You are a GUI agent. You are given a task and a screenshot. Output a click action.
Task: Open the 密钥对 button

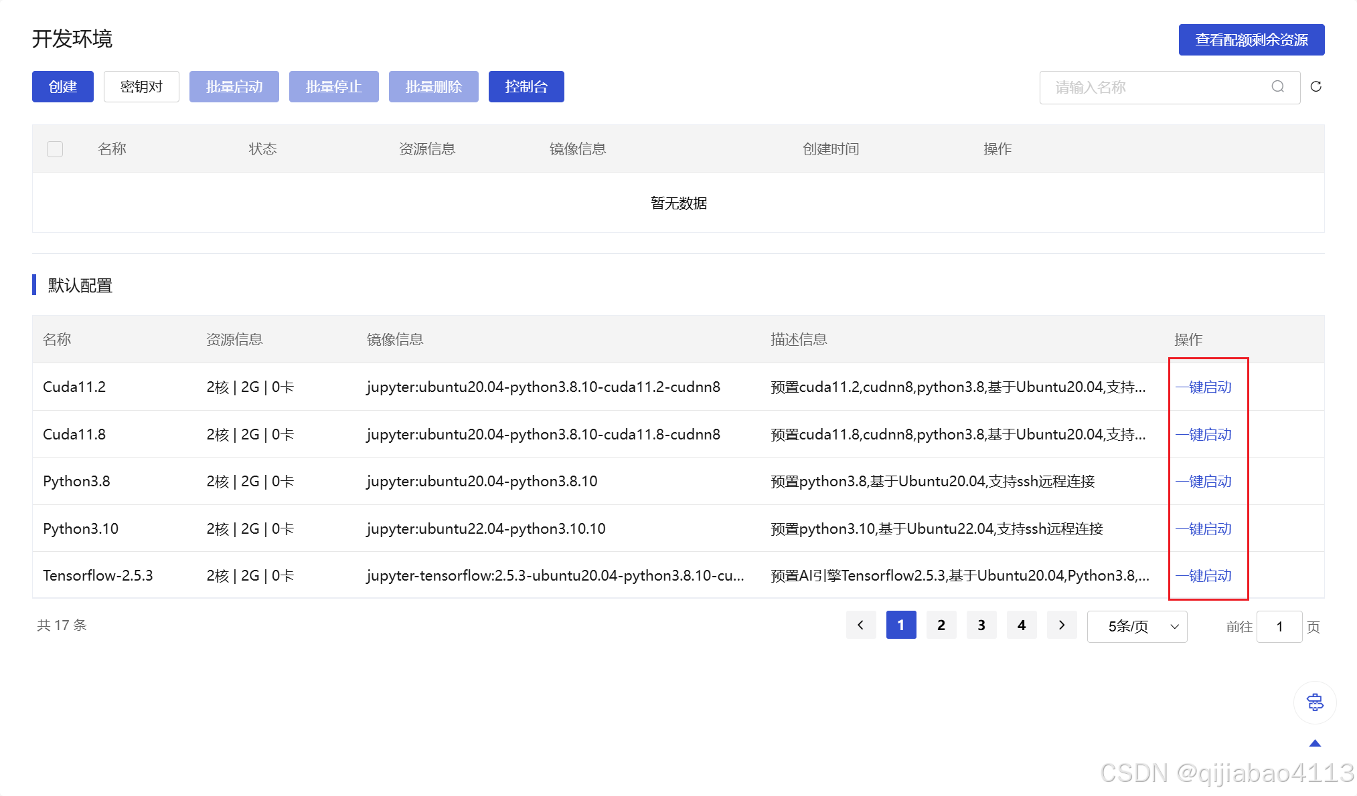141,87
